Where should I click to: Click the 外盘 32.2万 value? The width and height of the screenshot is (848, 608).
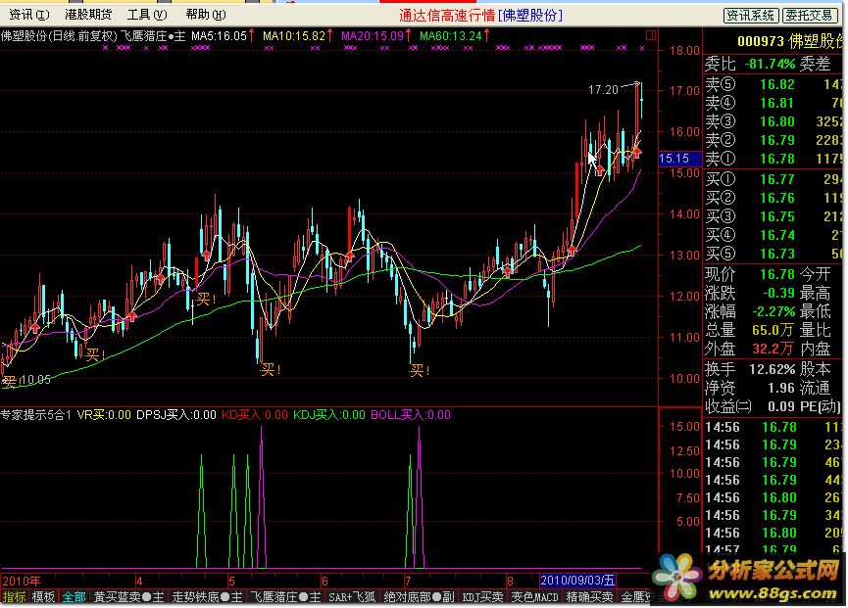tap(773, 349)
